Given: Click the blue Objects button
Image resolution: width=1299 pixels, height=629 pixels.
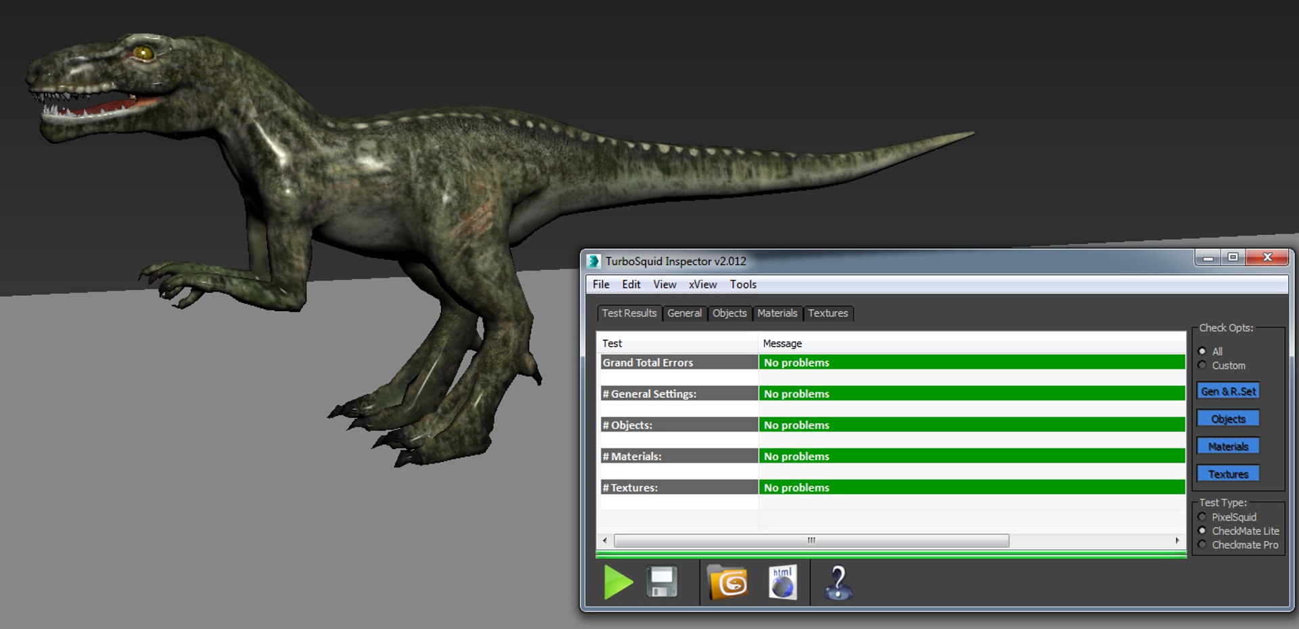Looking at the screenshot, I should tap(1228, 419).
